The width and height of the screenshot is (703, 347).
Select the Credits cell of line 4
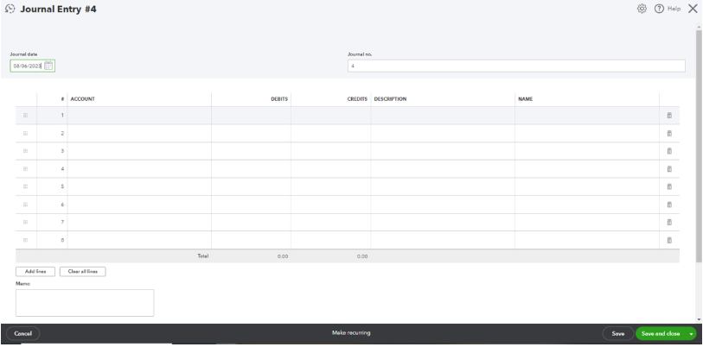click(331, 169)
